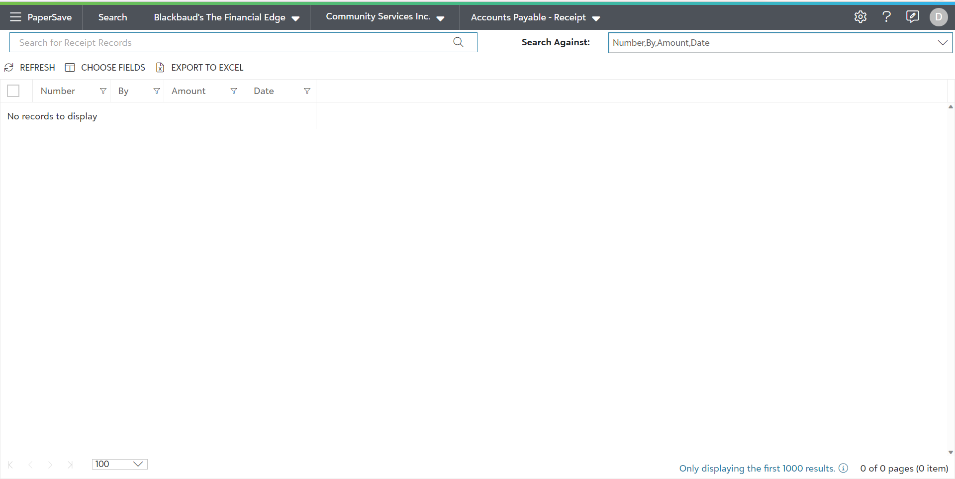This screenshot has height=479, width=955.
Task: Expand the Search Against dropdown
Action: click(x=942, y=43)
